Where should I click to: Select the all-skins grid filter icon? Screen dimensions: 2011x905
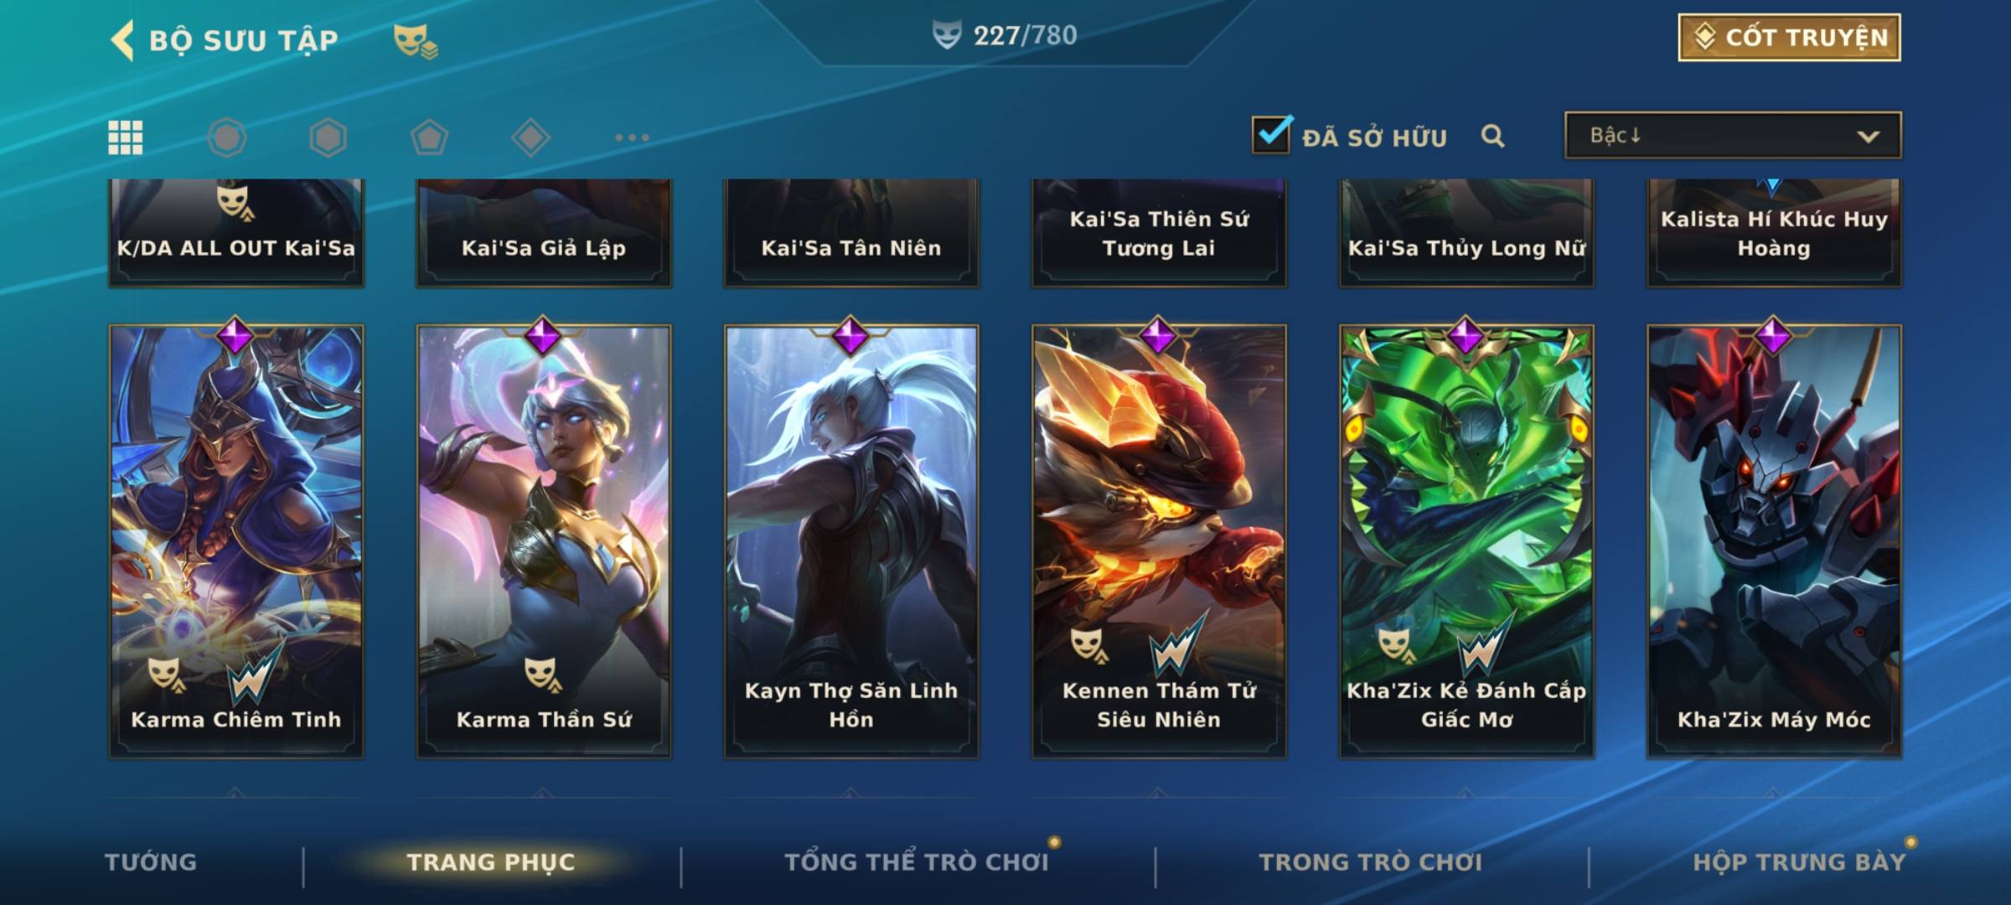[126, 137]
